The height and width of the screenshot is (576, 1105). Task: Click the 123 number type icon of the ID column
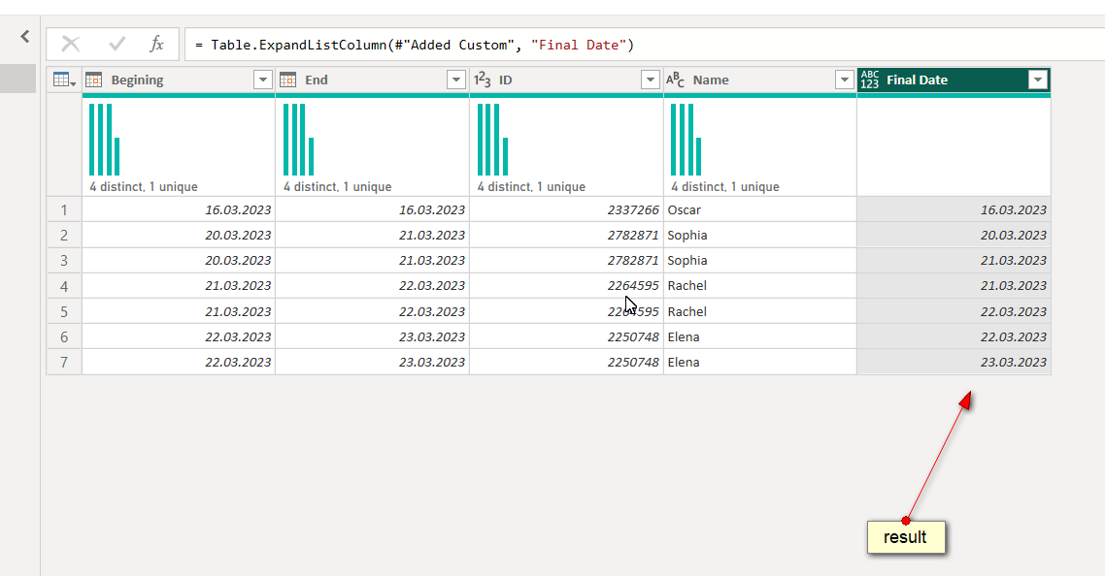(482, 80)
